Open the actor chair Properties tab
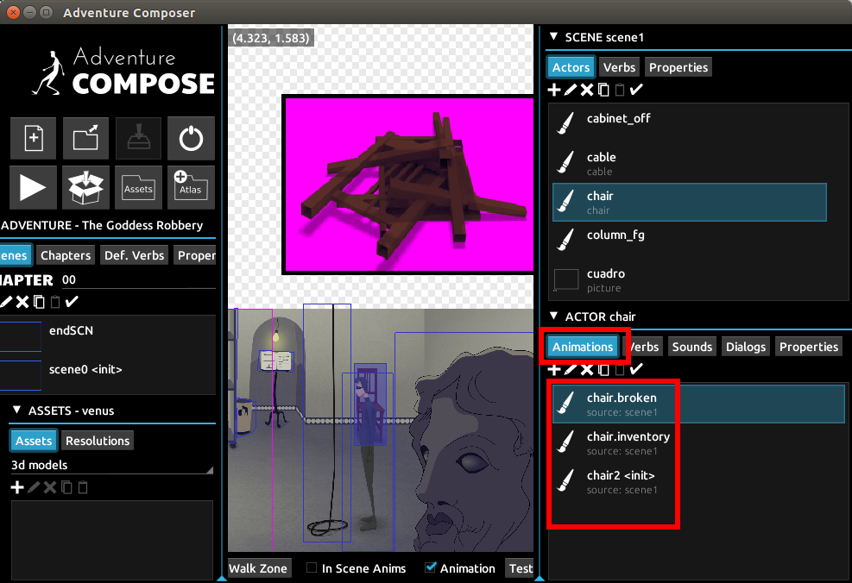Viewport: 852px width, 583px height. coord(809,347)
